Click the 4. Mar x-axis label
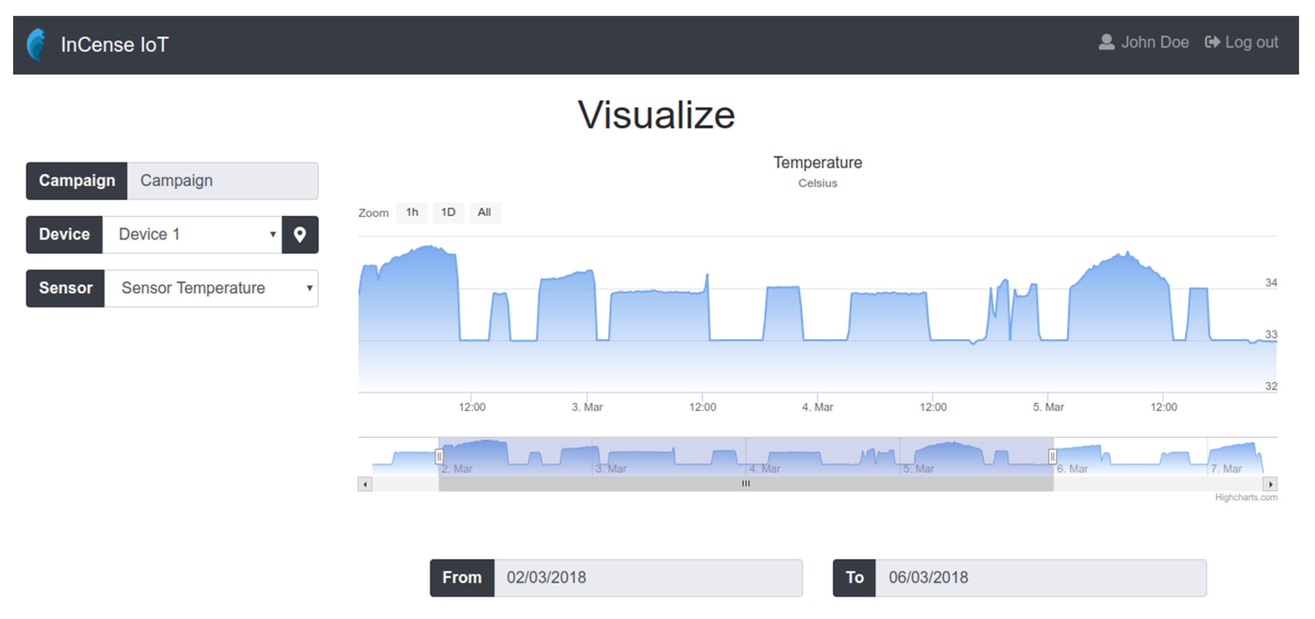This screenshot has height=619, width=1315. tap(817, 407)
